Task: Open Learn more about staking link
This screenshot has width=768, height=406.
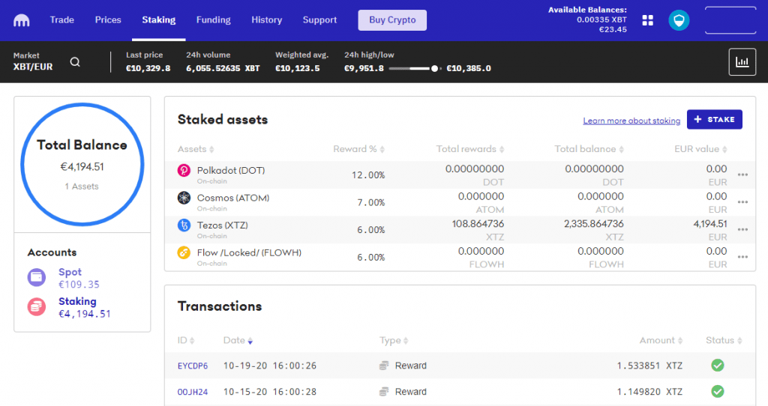Action: click(631, 121)
